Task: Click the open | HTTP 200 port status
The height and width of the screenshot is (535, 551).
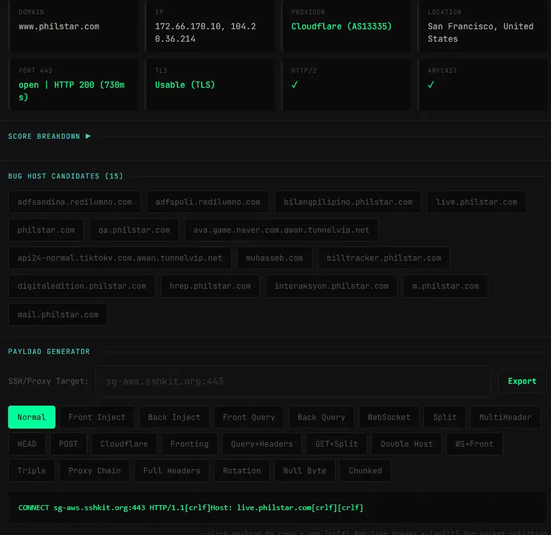Action: click(72, 91)
